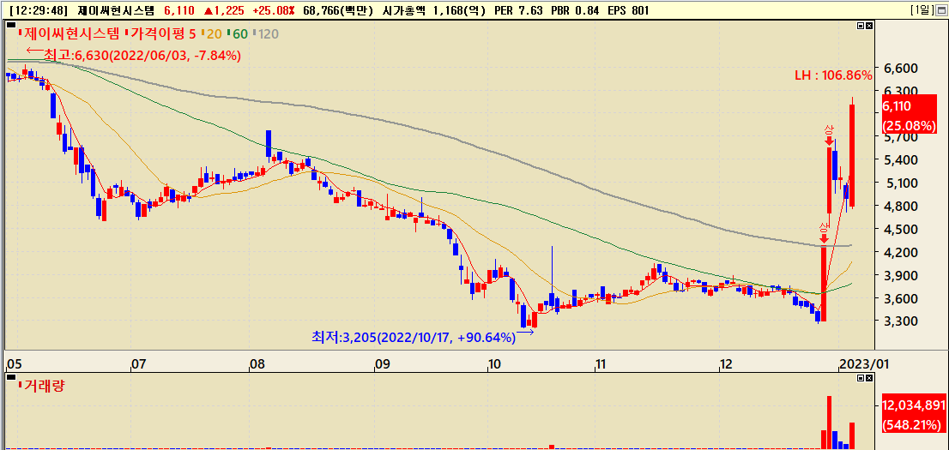
Task: Open the volume pane menu black square
Action: pyautogui.click(x=10, y=377)
